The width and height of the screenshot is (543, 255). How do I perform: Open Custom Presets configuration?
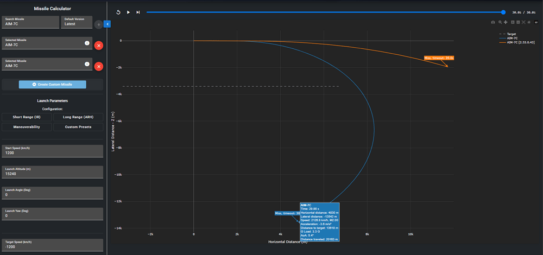tap(78, 127)
